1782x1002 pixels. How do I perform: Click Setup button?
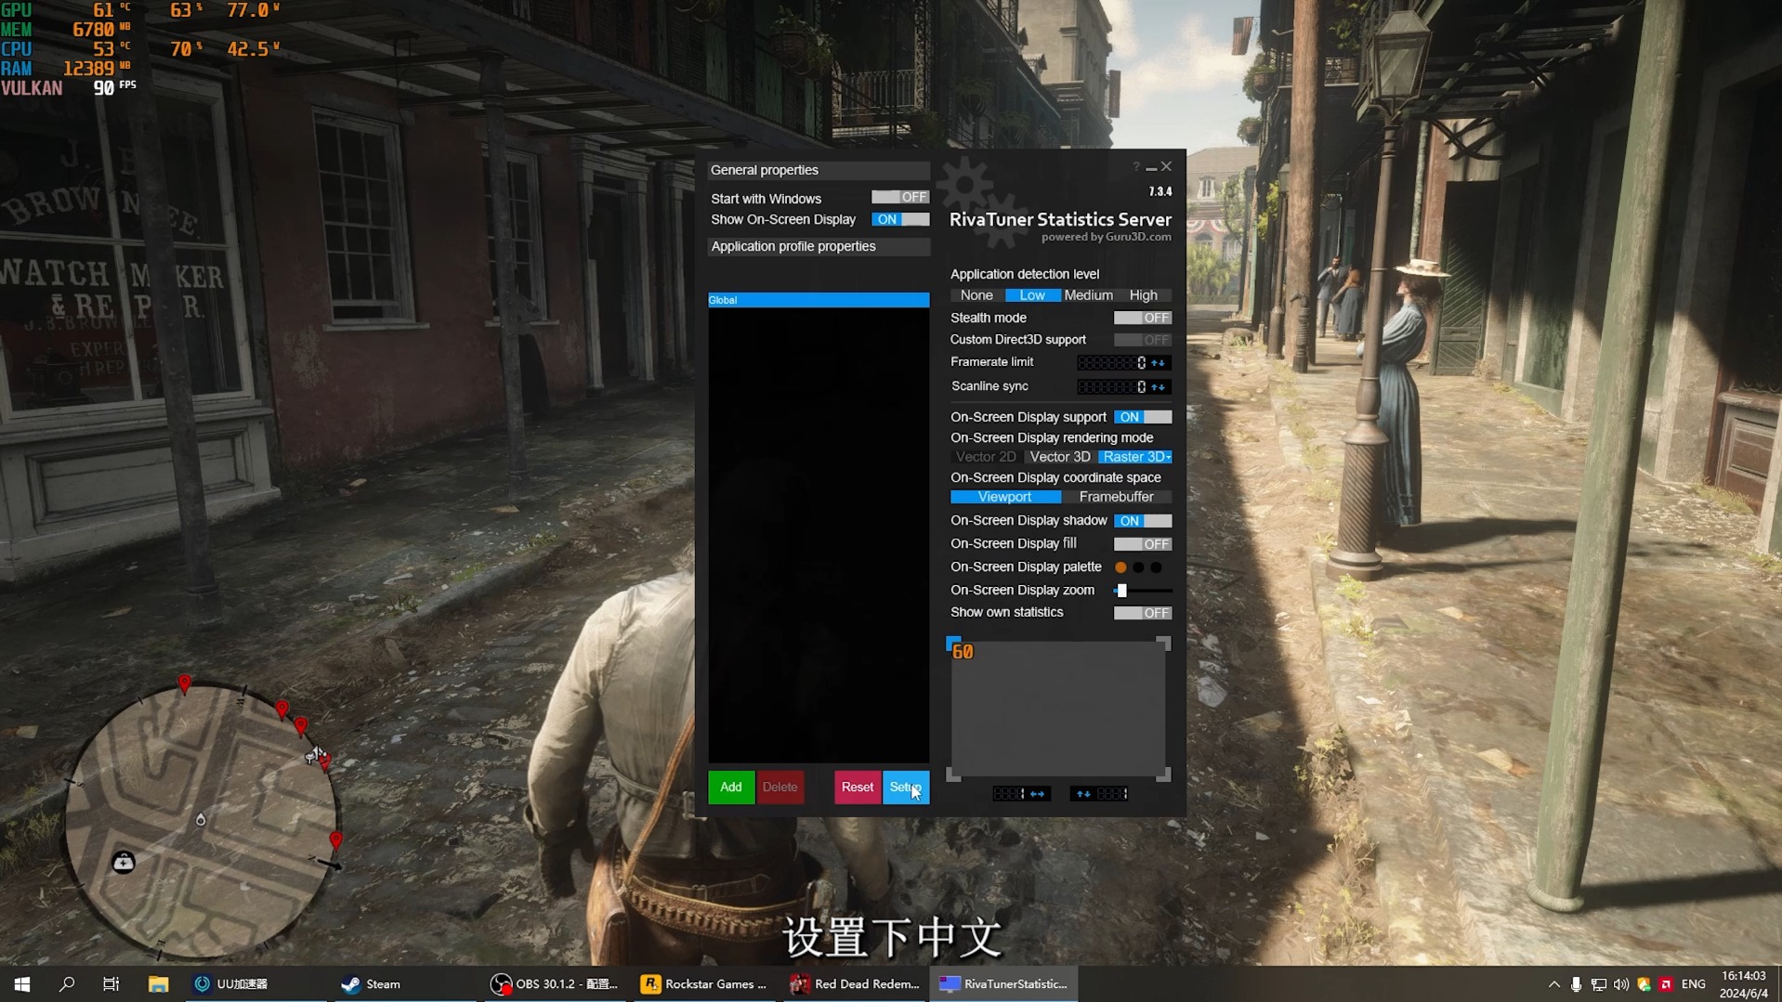pyautogui.click(x=906, y=787)
